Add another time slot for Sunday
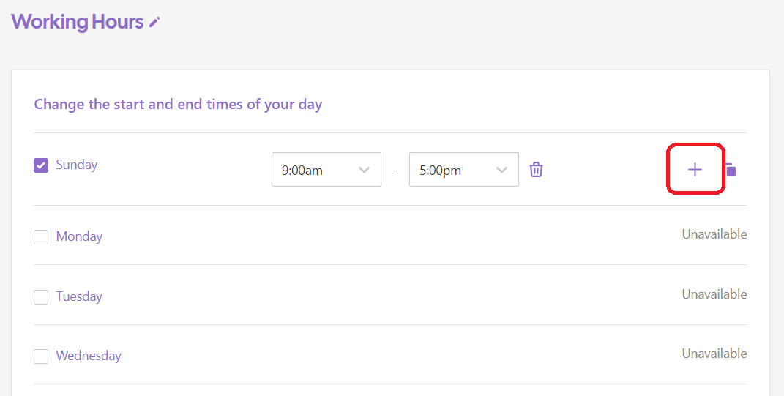784x396 pixels. pyautogui.click(x=695, y=170)
